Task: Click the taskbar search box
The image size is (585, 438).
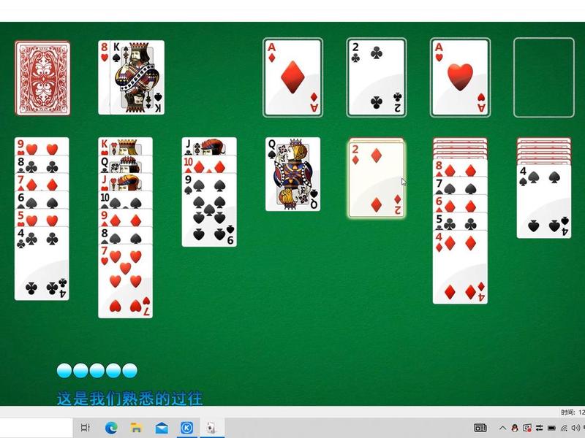Action: (36, 428)
